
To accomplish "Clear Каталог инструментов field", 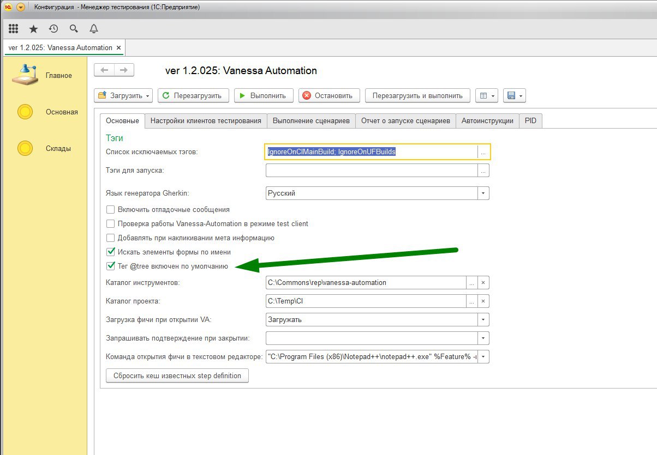I will [483, 283].
